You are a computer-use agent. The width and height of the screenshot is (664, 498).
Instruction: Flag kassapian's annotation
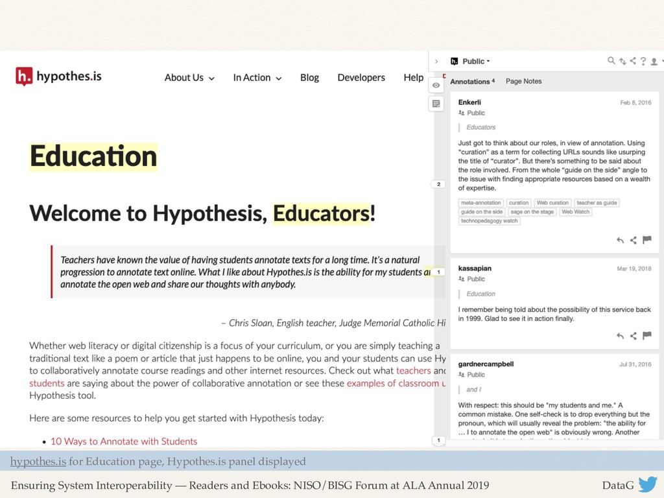point(647,335)
